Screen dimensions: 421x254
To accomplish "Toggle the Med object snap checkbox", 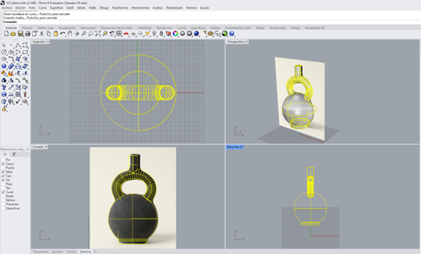I will (3, 171).
